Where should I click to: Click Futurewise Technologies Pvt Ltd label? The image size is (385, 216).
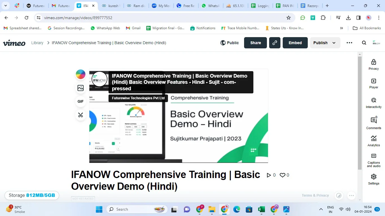(x=138, y=98)
